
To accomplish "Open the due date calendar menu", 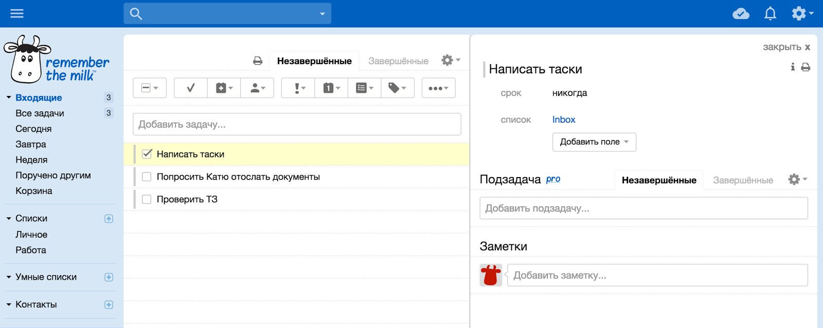I will (331, 88).
